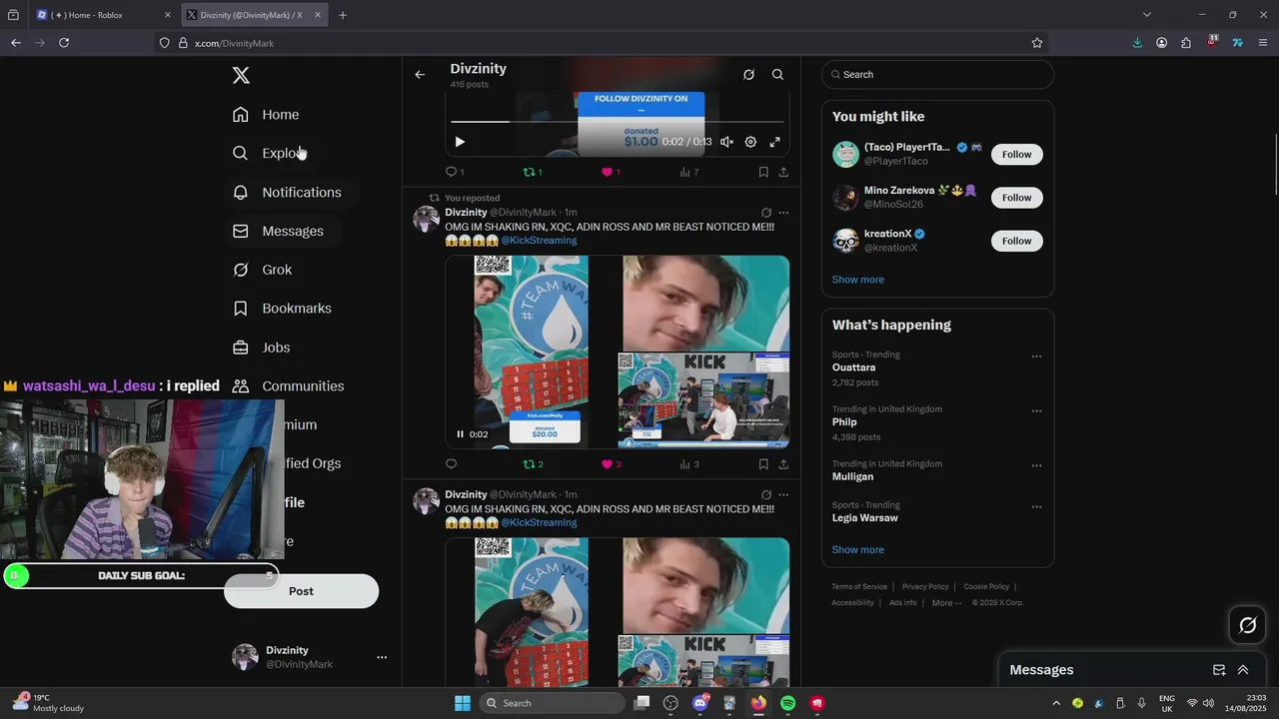Follow Mino Zarekova
This screenshot has width=1279, height=719.
coord(1016,198)
